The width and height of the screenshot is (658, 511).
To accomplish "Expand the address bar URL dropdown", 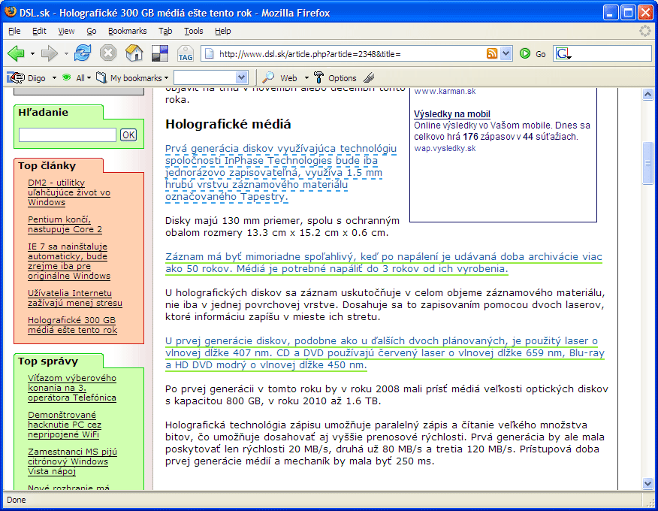I will click(x=506, y=53).
